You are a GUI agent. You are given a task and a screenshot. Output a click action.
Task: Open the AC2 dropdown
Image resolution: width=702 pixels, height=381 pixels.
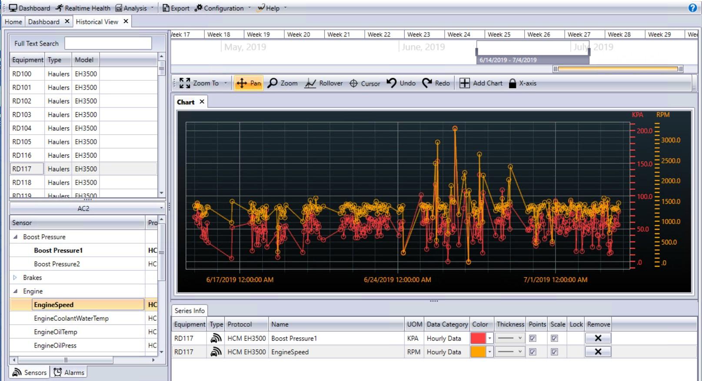point(87,209)
